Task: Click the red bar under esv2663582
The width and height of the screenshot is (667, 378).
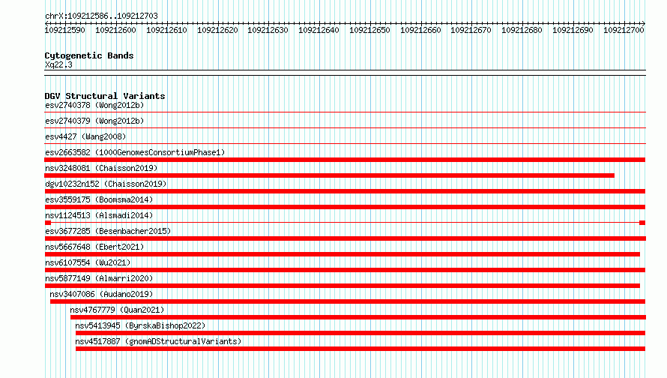Action: [x=345, y=160]
